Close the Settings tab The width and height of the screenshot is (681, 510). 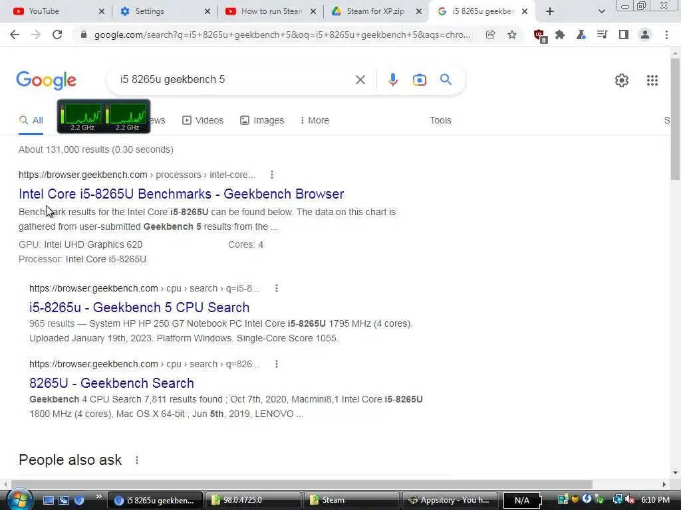tap(207, 11)
